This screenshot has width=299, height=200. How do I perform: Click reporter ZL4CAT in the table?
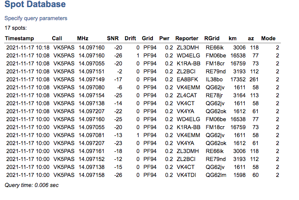tap(186, 95)
